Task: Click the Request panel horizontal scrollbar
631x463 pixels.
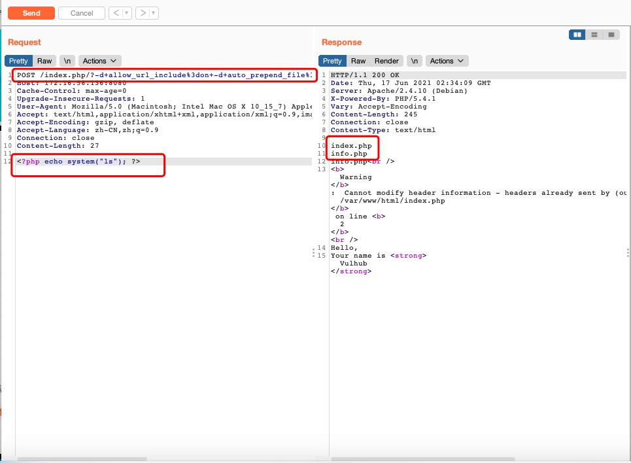Action: point(82,459)
